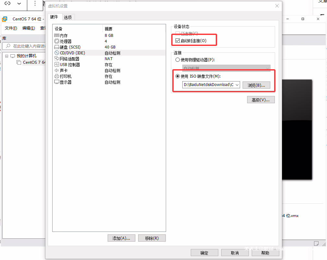
Task: Click the CentOS 7 VM icon in library tree
Action: point(19,62)
